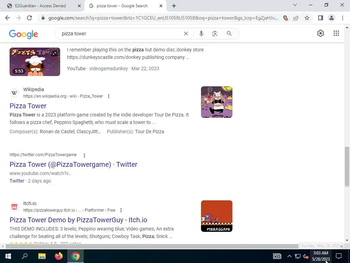Search by image with Google Lens icon

point(215,34)
